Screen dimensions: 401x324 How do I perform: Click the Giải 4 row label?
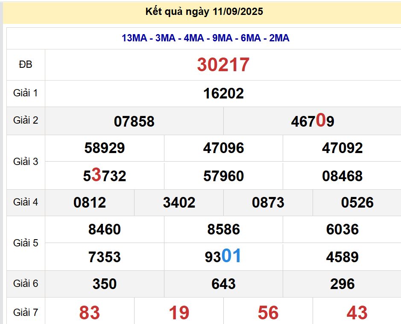26,202
